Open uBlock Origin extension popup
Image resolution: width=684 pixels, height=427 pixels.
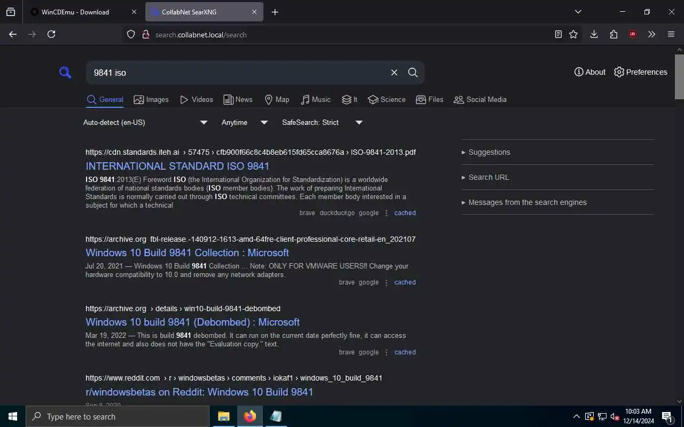point(633,34)
